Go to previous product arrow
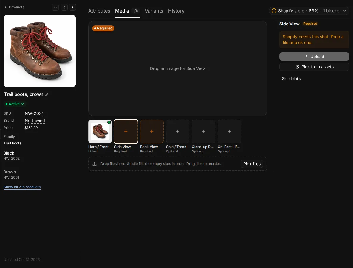This screenshot has height=268, width=353. tap(64, 7)
